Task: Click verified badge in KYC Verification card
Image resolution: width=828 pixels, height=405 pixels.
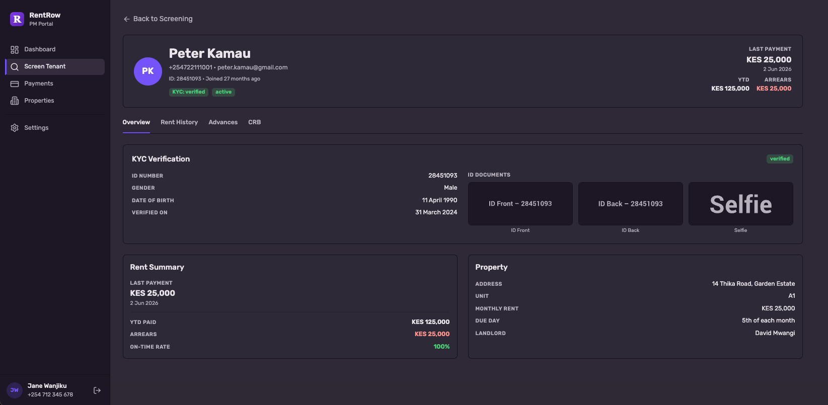Action: tap(780, 159)
